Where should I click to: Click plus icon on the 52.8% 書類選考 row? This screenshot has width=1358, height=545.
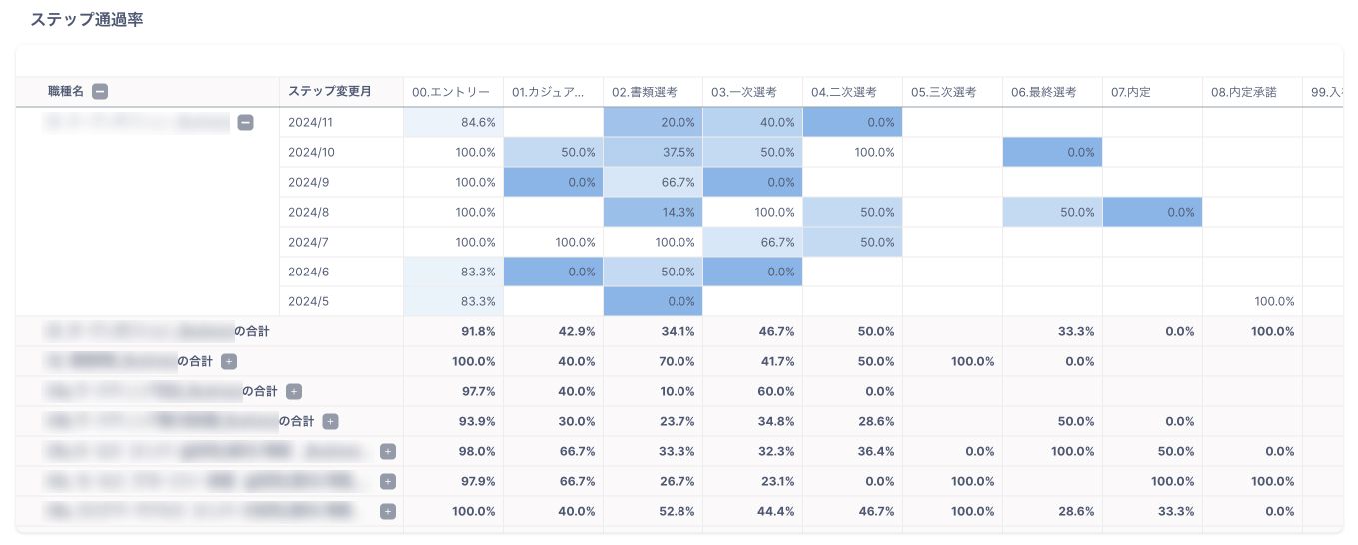click(x=388, y=511)
